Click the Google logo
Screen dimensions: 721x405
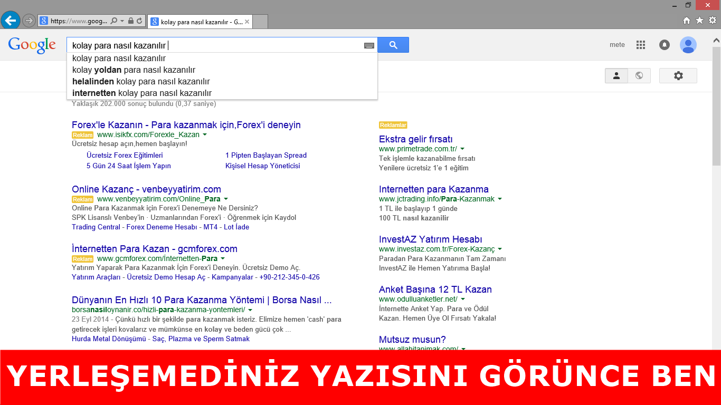pos(32,45)
